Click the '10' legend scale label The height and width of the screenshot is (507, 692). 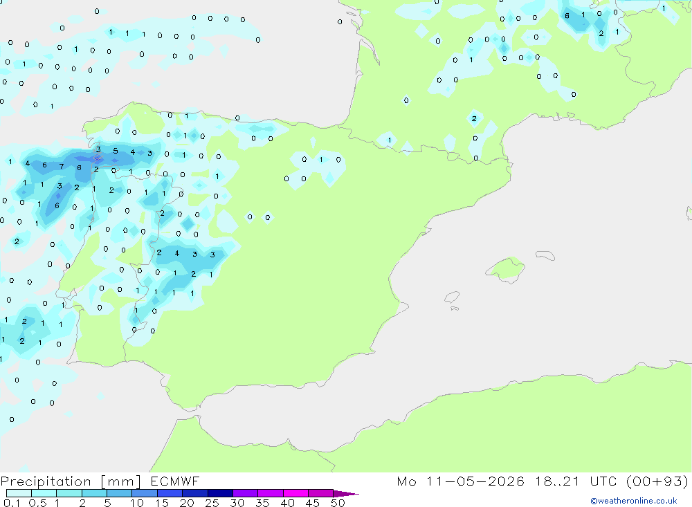coord(137,503)
